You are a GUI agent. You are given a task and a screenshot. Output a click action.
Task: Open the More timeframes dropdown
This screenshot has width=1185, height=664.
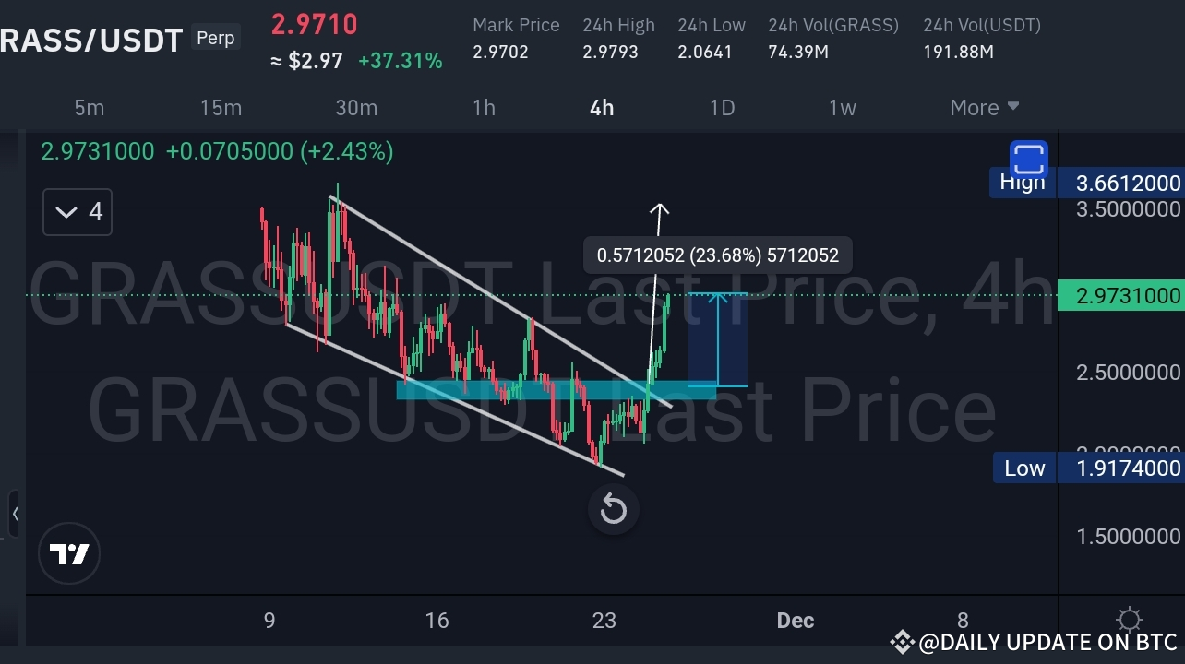click(983, 108)
